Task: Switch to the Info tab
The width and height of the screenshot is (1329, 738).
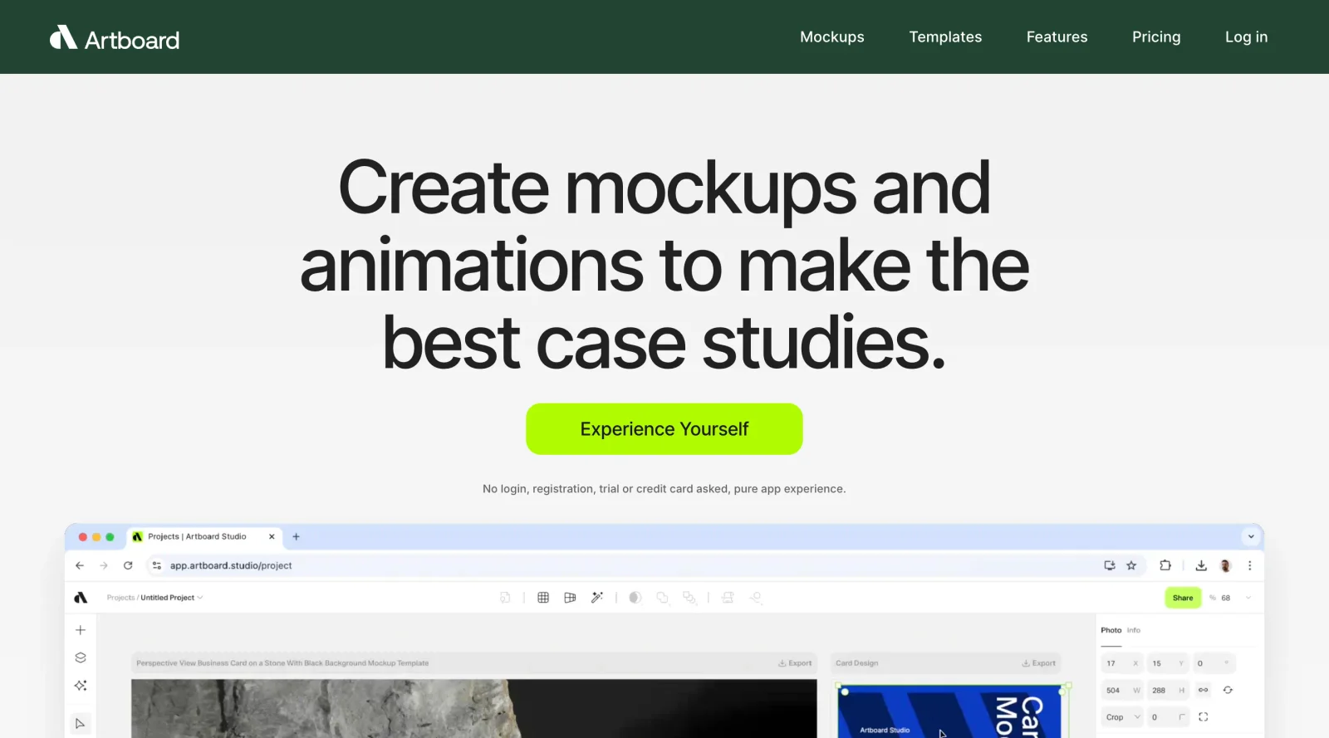Action: click(x=1134, y=630)
